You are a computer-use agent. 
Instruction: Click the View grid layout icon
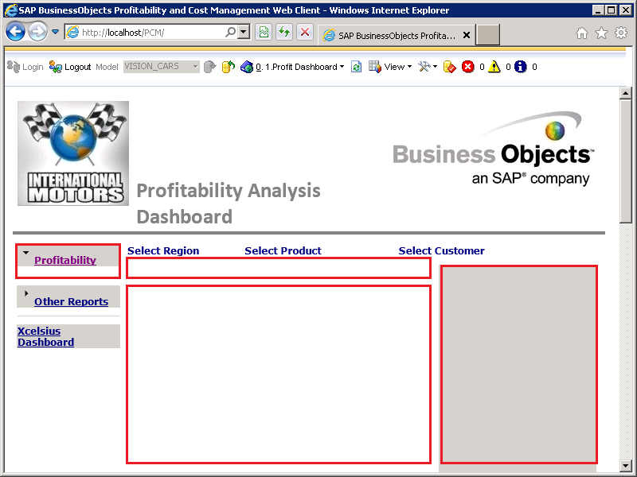coord(375,67)
